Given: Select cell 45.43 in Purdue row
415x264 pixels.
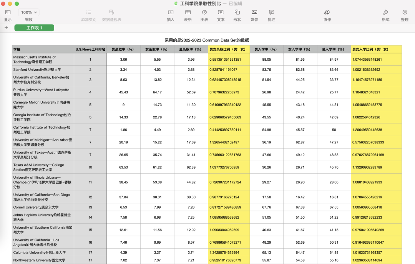Looking at the screenshot, I should click(x=123, y=92).
